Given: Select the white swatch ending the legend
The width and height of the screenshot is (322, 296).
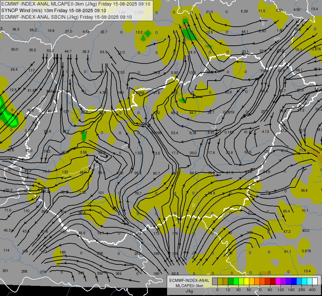Looking at the screenshot, I should pos(315,282).
